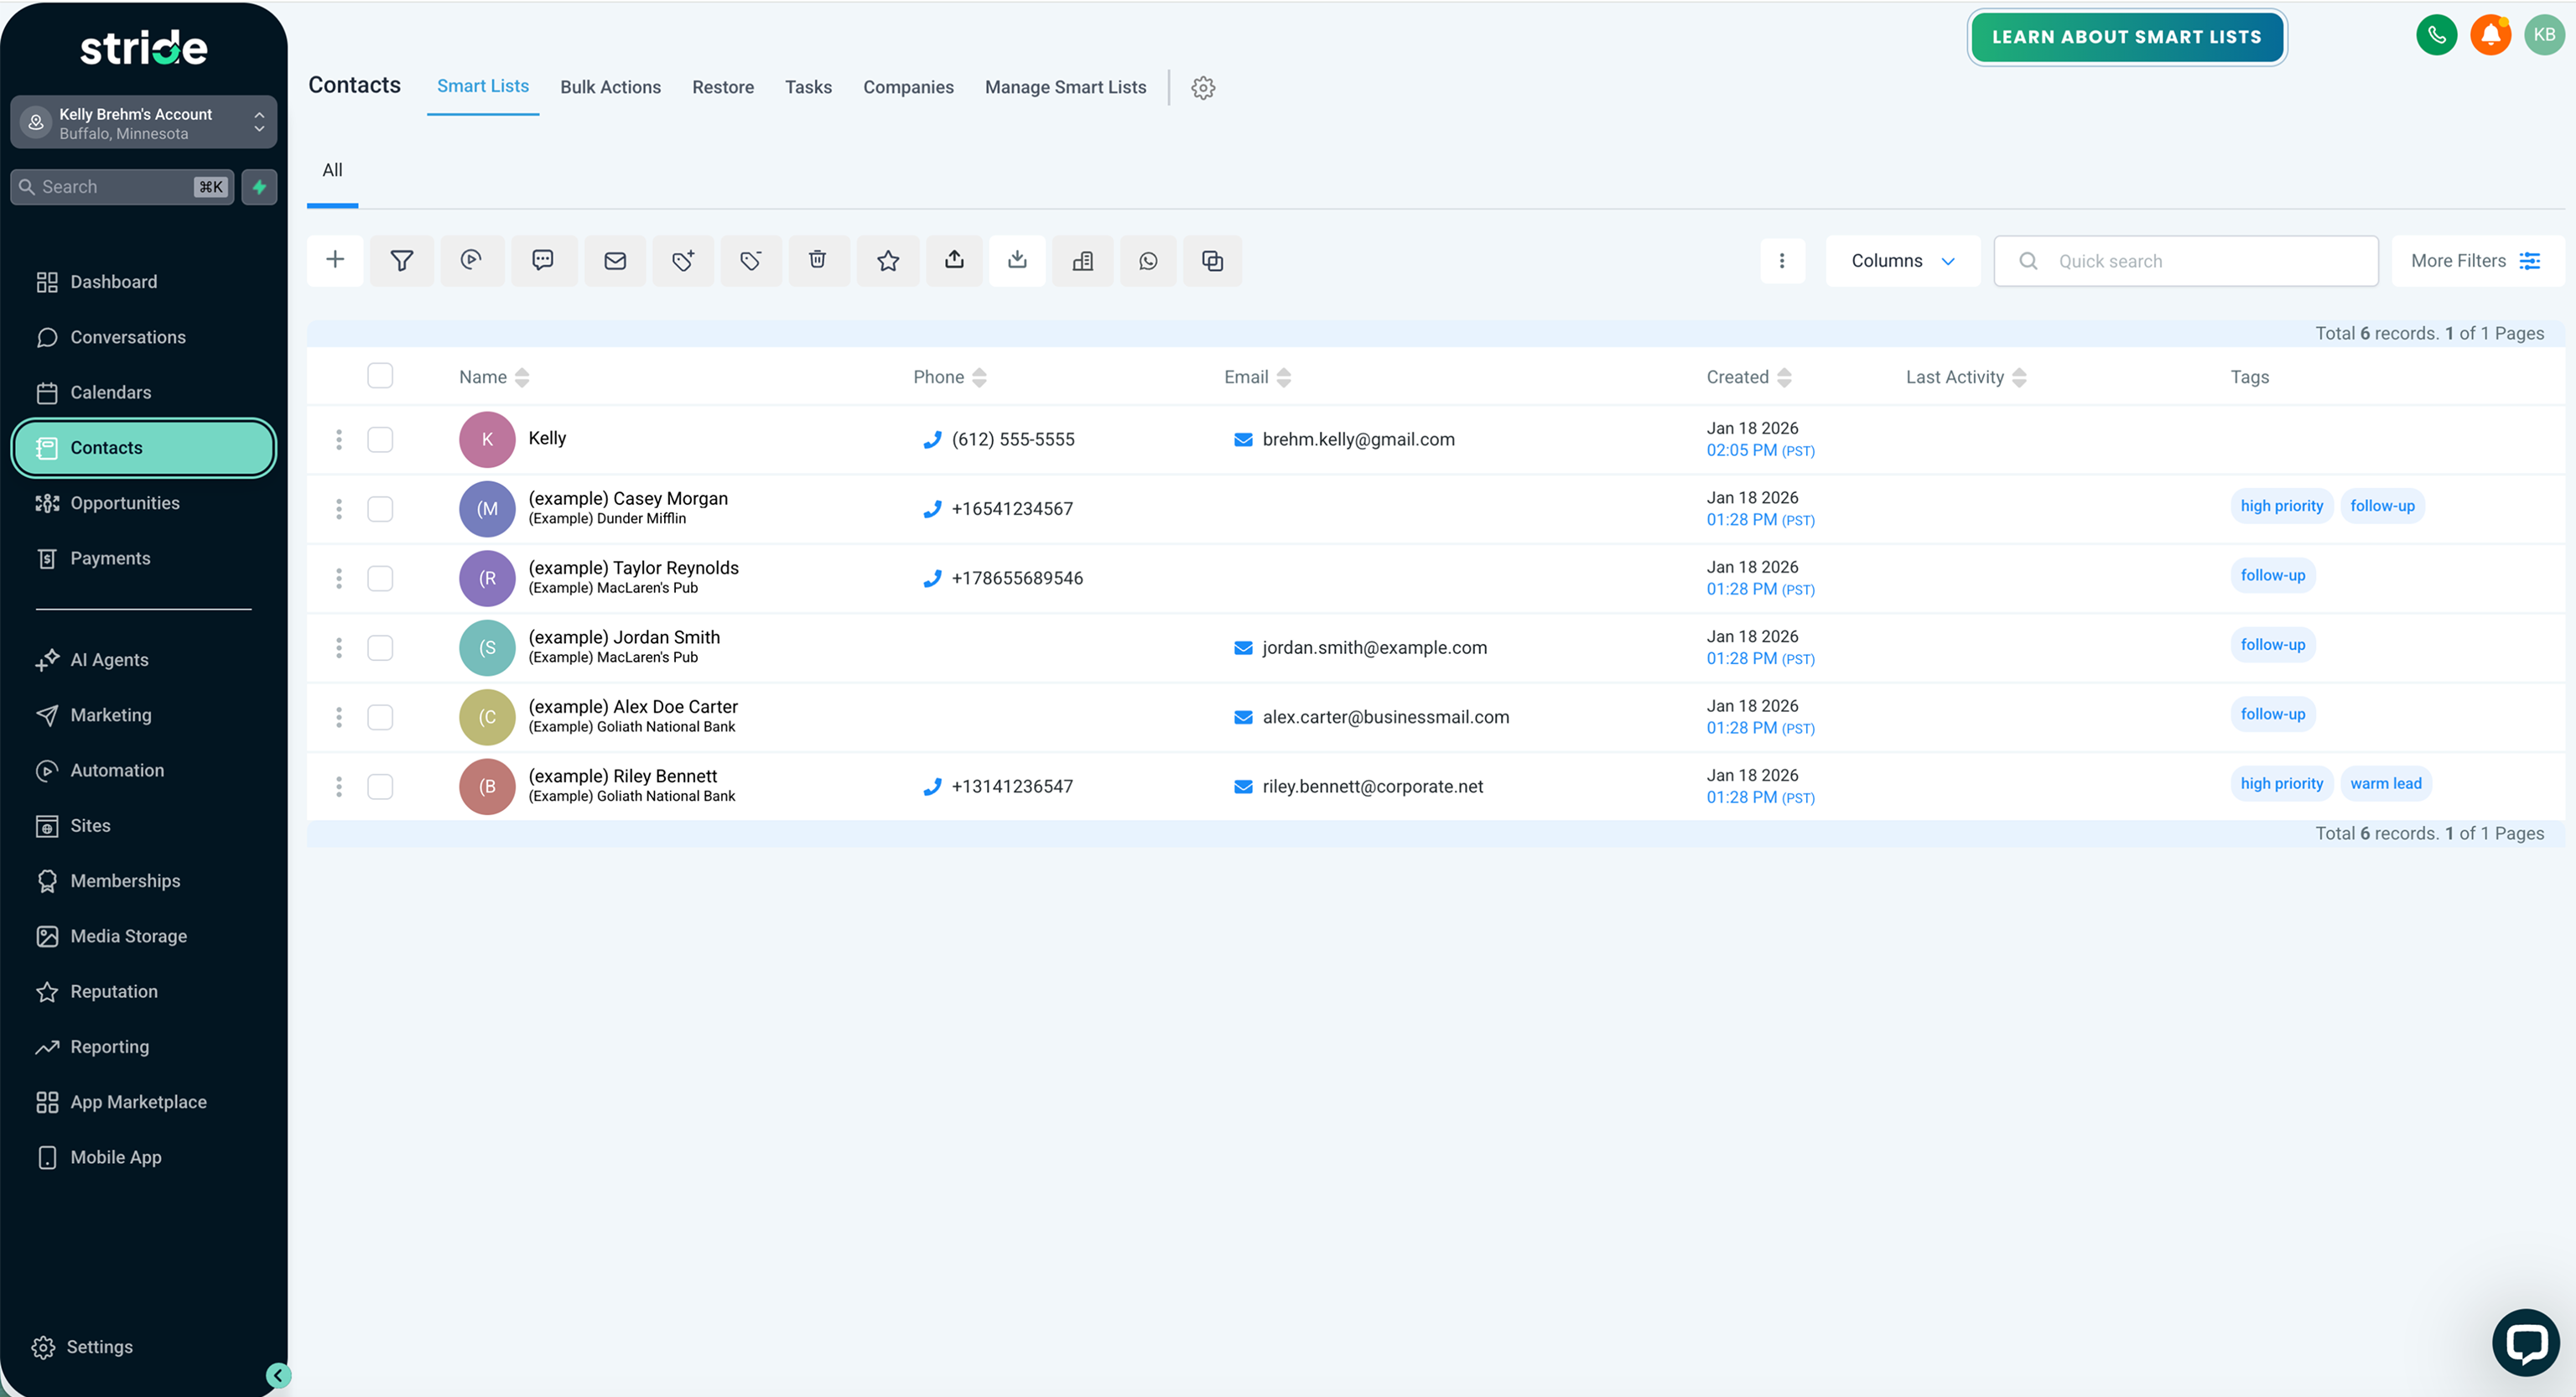Screen dimensions: 2576x1397
Task: Click the export contacts upload icon
Action: click(955, 260)
